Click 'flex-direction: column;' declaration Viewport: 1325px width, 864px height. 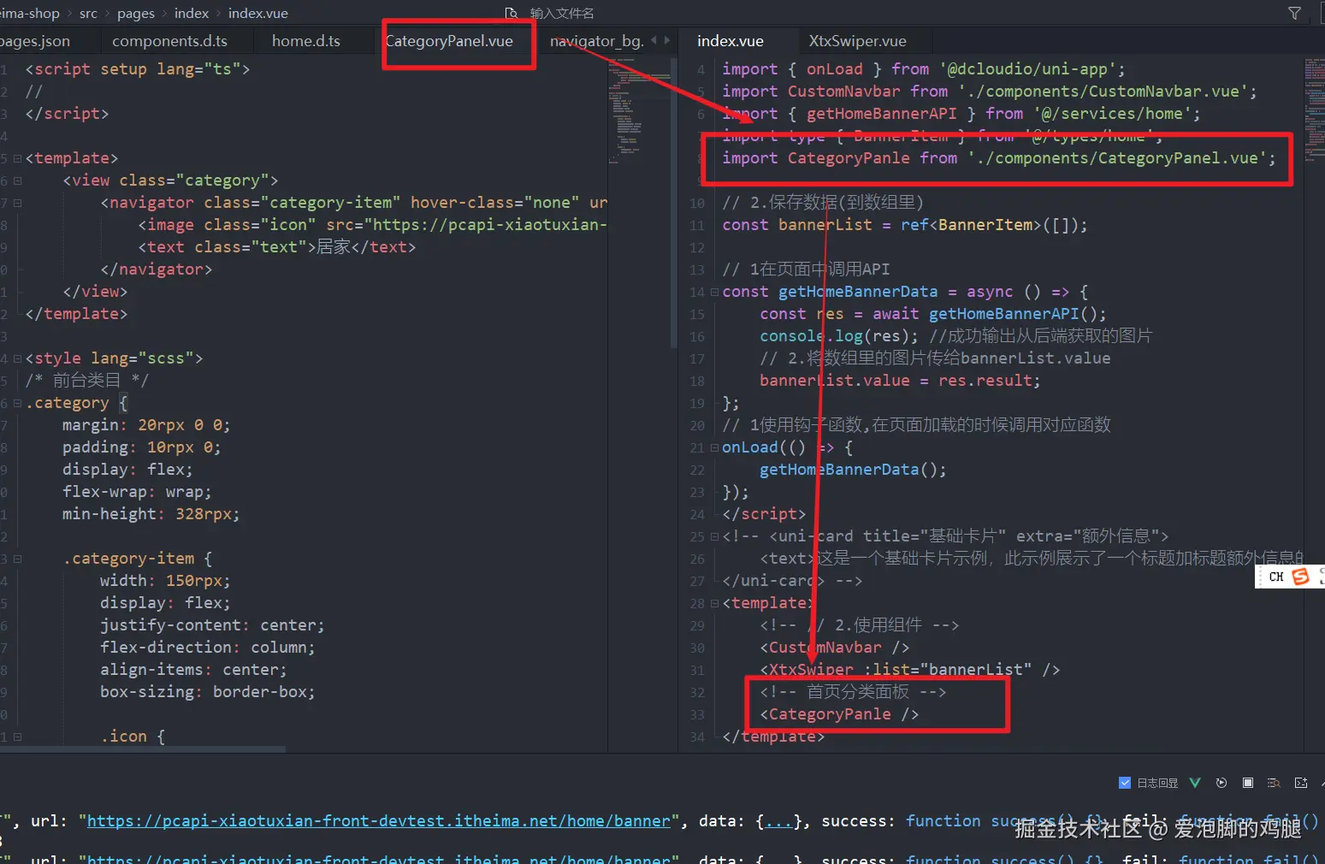(x=207, y=648)
